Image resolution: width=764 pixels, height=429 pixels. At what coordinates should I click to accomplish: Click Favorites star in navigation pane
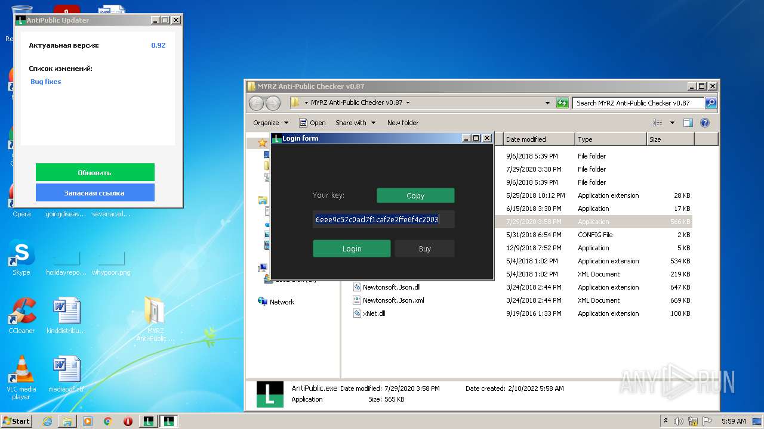click(262, 143)
